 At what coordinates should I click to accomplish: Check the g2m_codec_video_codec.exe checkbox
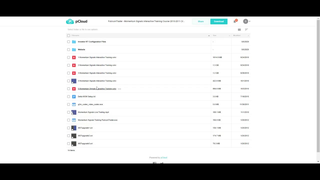click(68, 104)
